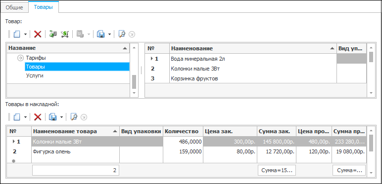Sort by Наименование товара column header
This screenshot has height=184, width=382.
click(x=75, y=131)
